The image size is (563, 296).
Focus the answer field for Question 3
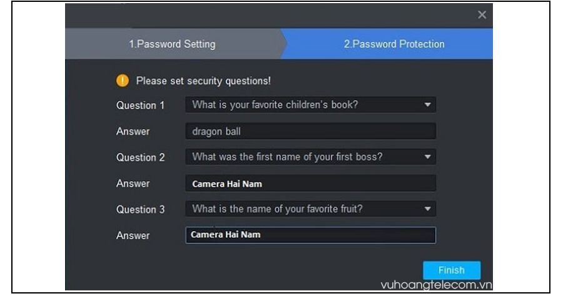pyautogui.click(x=310, y=235)
